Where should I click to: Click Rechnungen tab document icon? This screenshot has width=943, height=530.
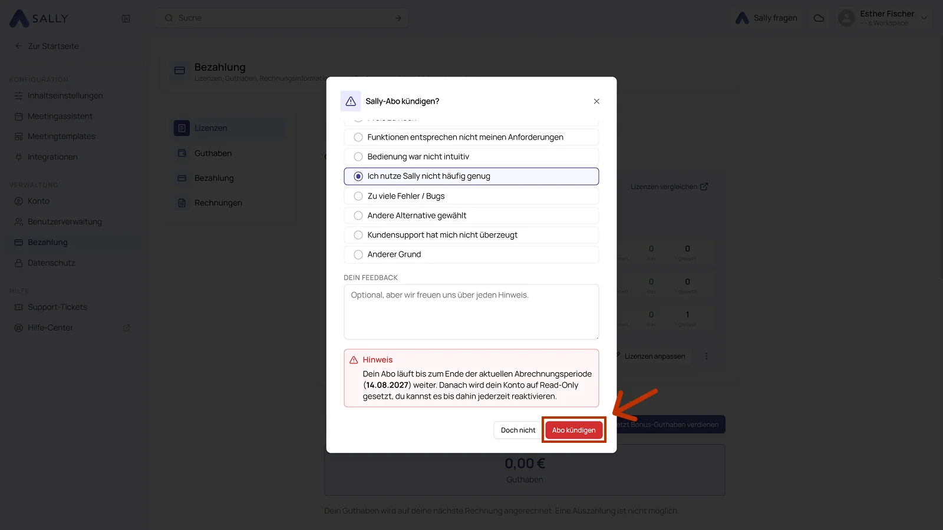tap(182, 203)
